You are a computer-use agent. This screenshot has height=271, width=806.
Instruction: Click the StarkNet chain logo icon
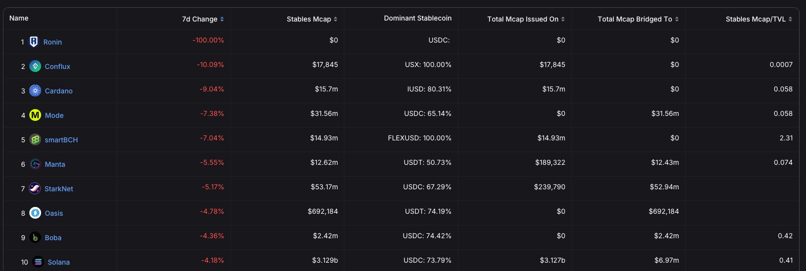pos(35,189)
